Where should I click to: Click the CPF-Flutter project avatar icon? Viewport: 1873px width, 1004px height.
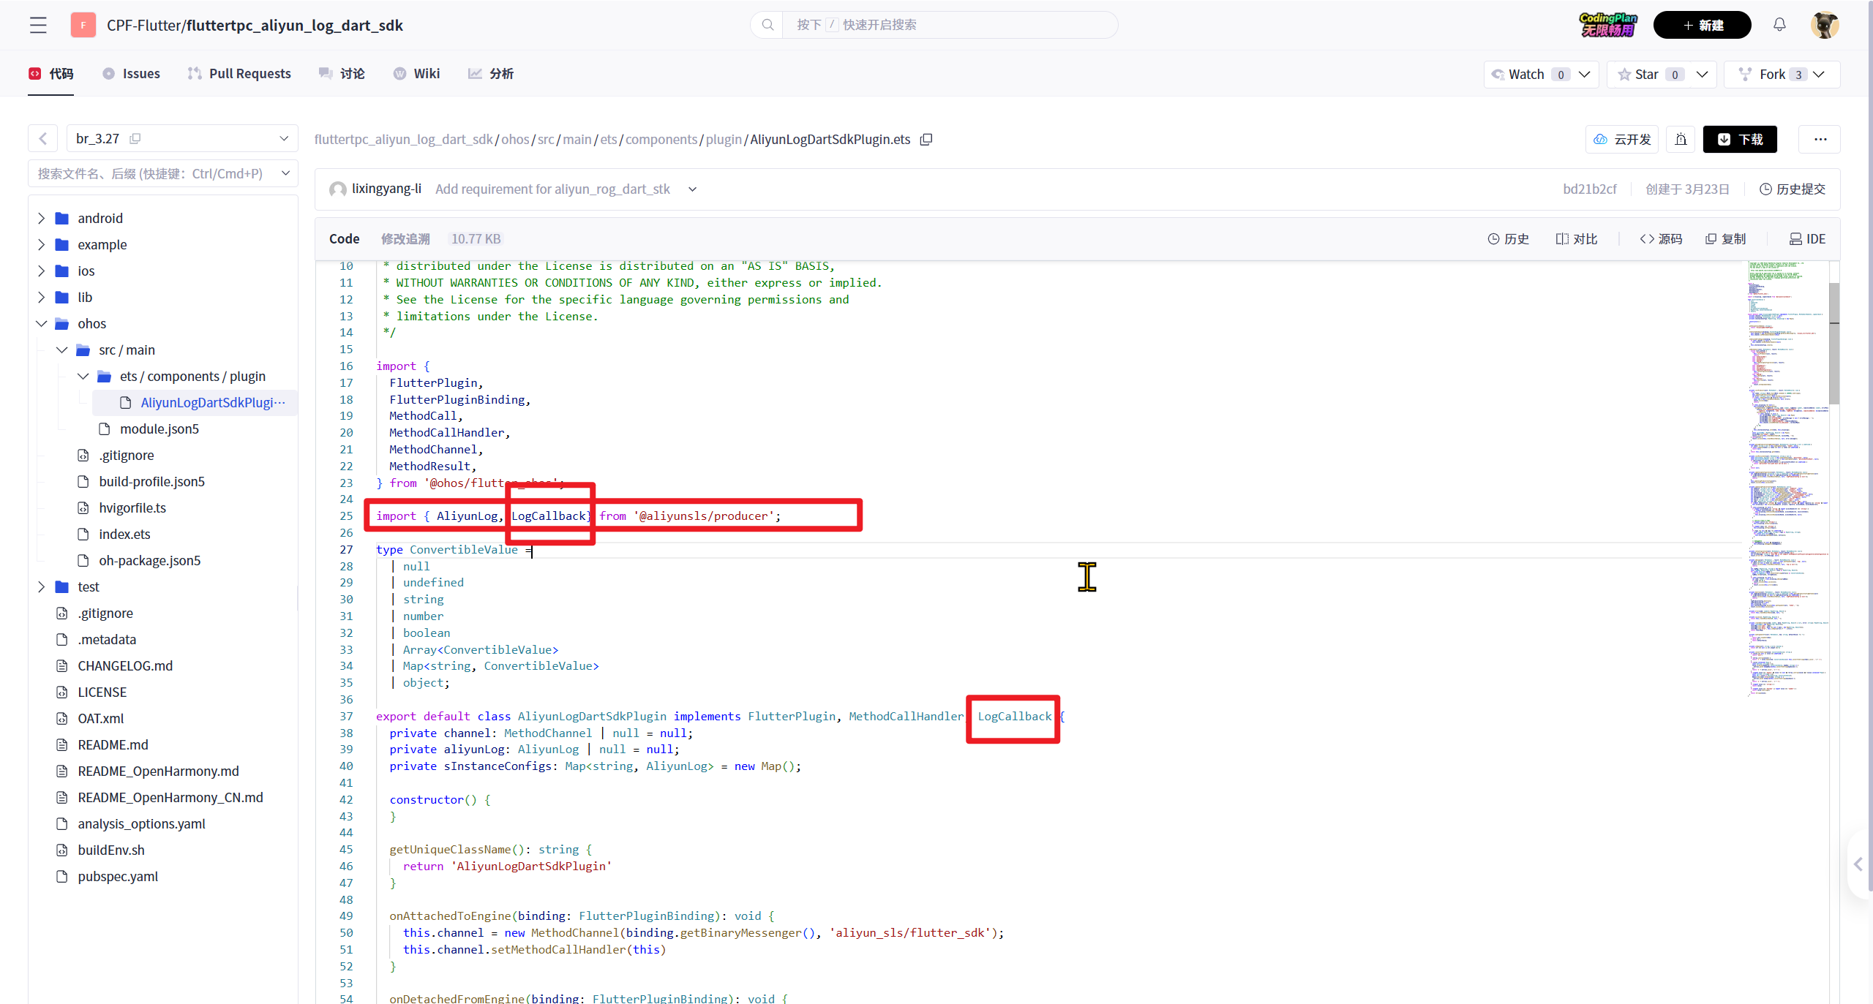(x=83, y=26)
